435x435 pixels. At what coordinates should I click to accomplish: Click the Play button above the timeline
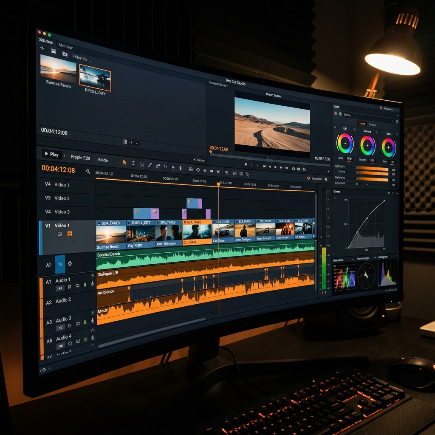[52, 154]
